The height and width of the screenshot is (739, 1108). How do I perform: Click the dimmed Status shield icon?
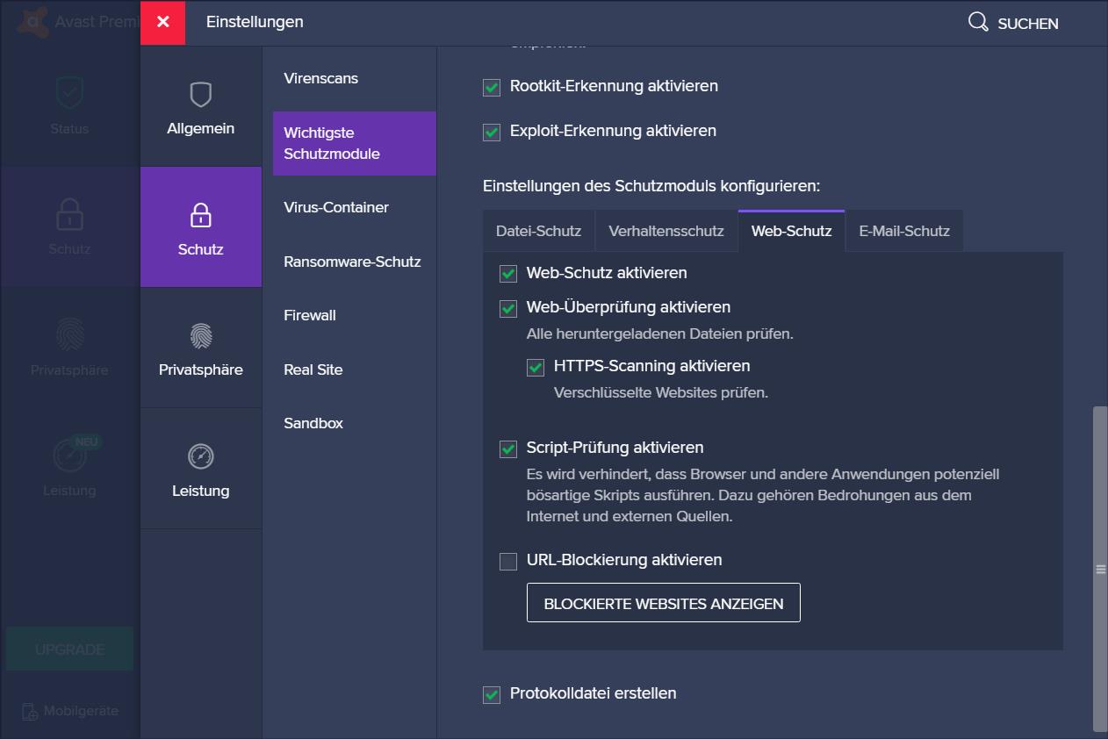pyautogui.click(x=69, y=91)
